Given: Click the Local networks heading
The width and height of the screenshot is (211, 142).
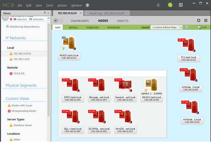Looking at the screenshot, I should coord(11,48).
